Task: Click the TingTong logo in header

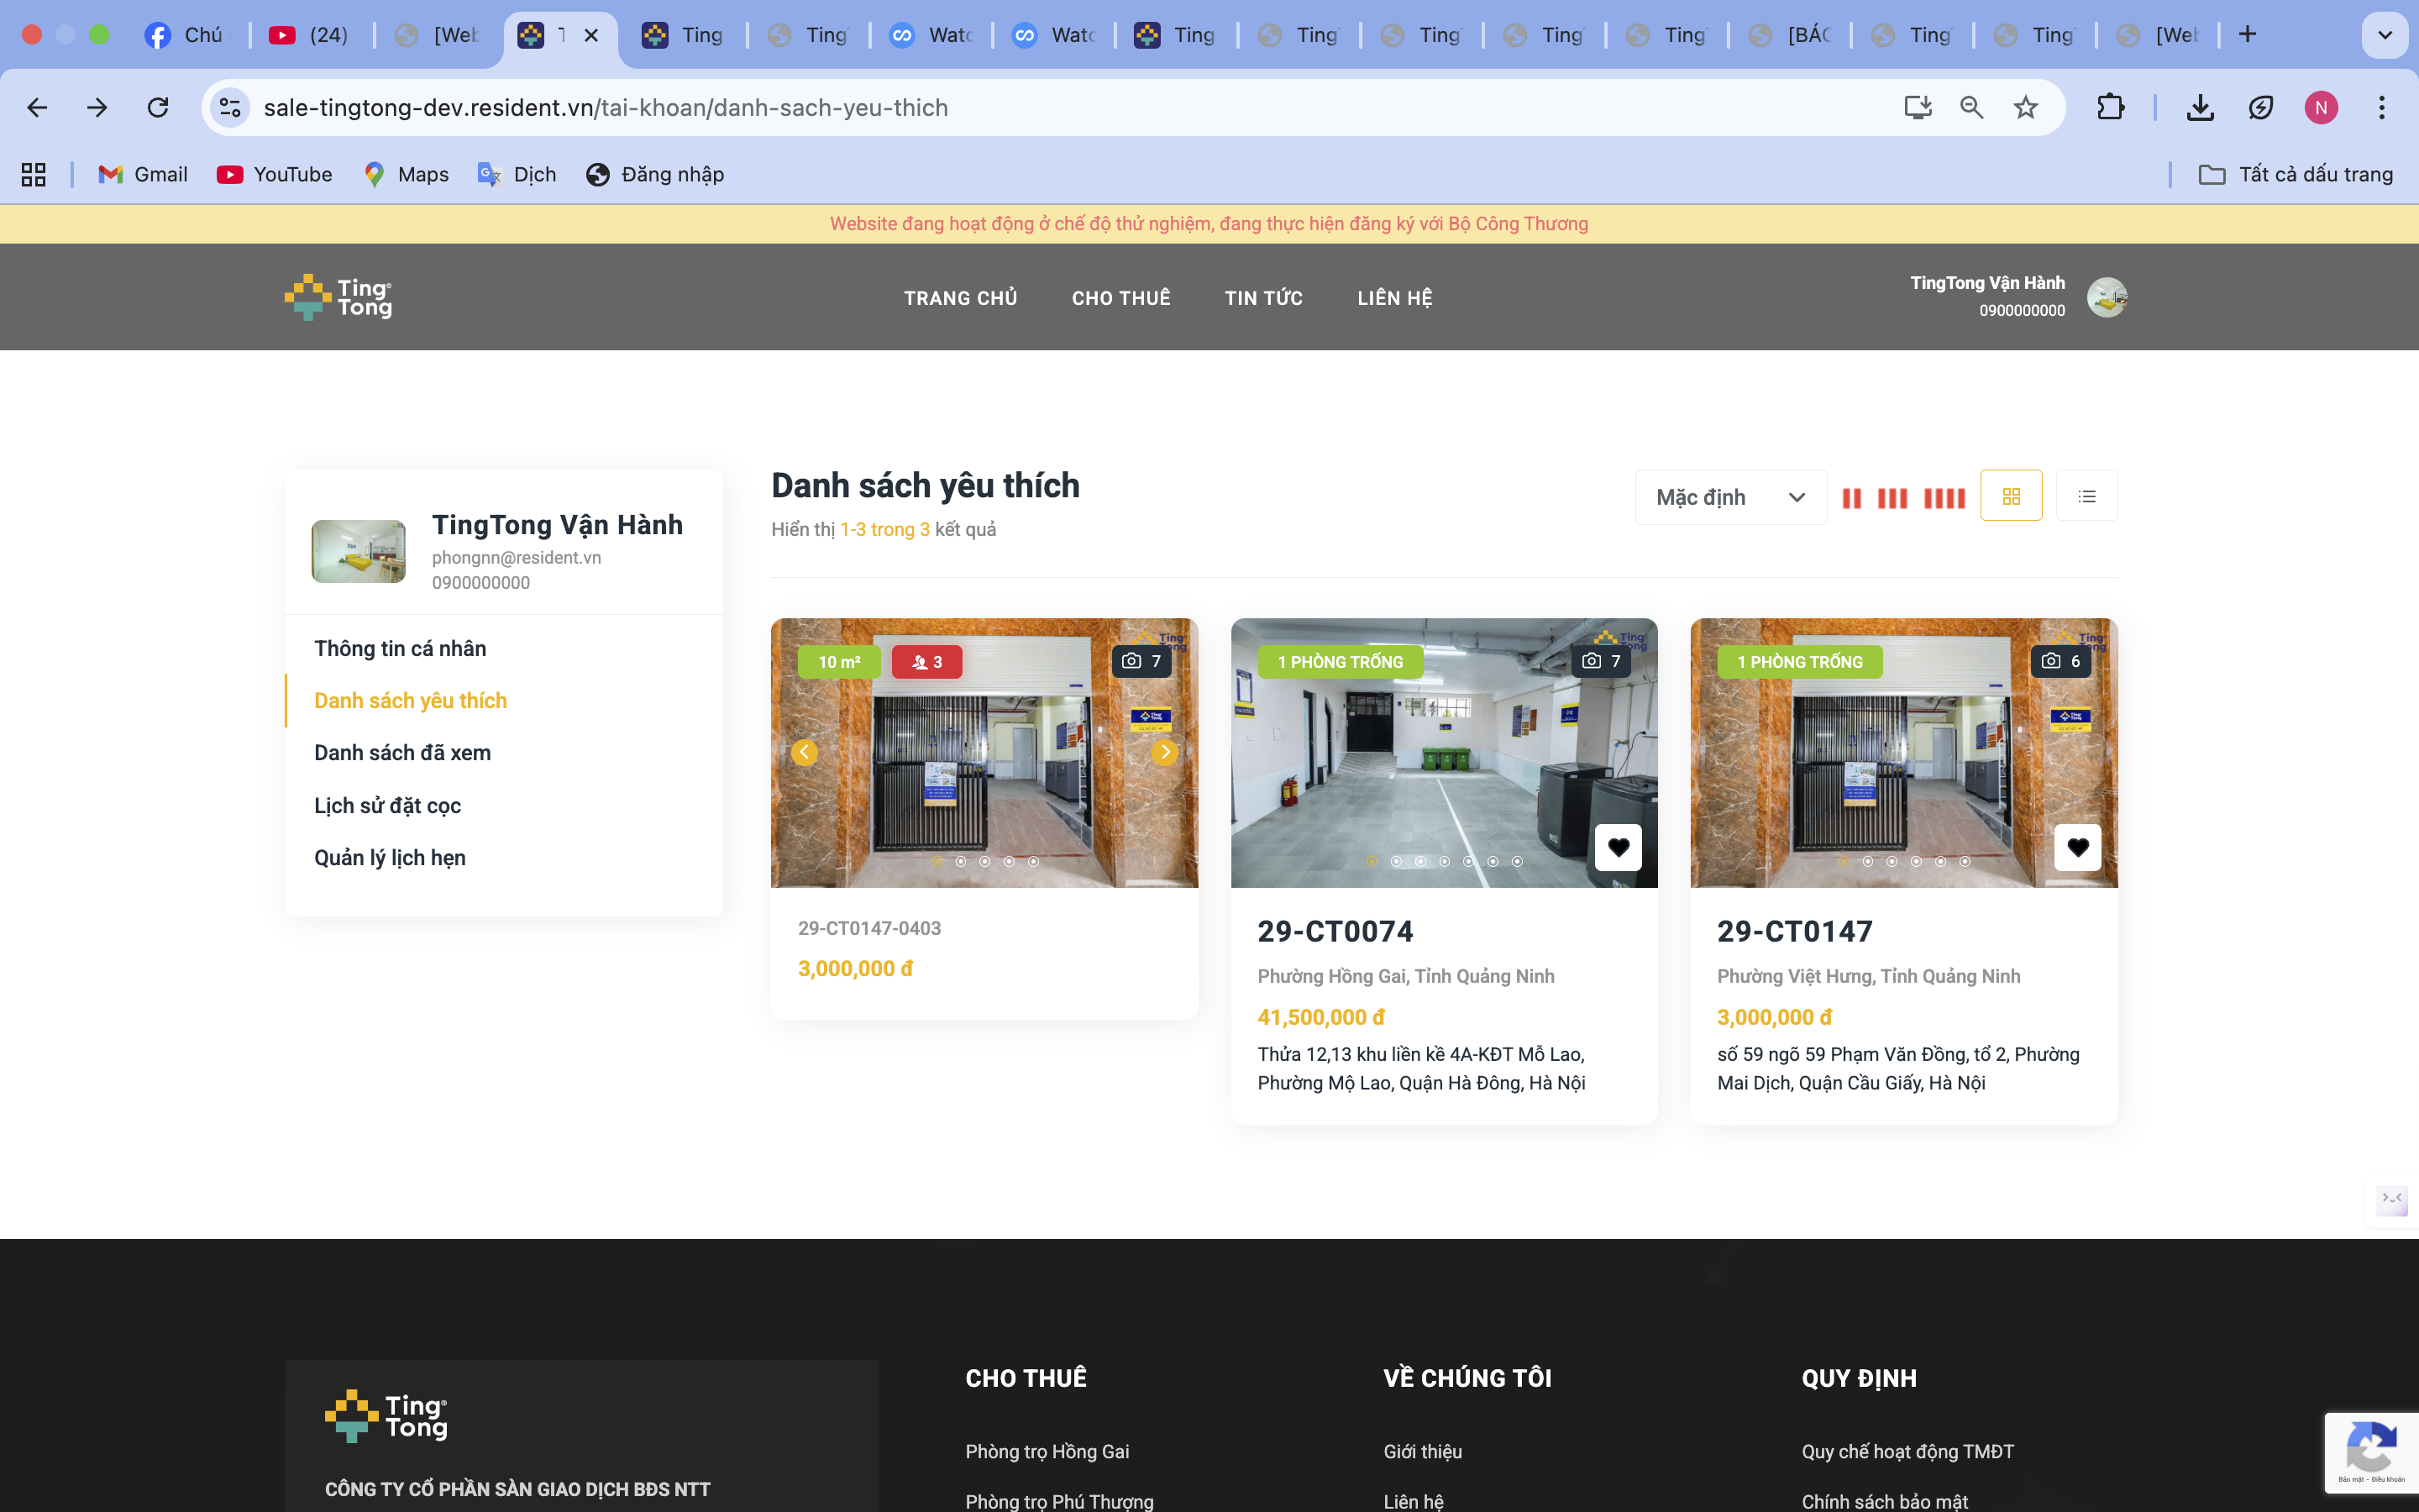Action: click(x=338, y=297)
